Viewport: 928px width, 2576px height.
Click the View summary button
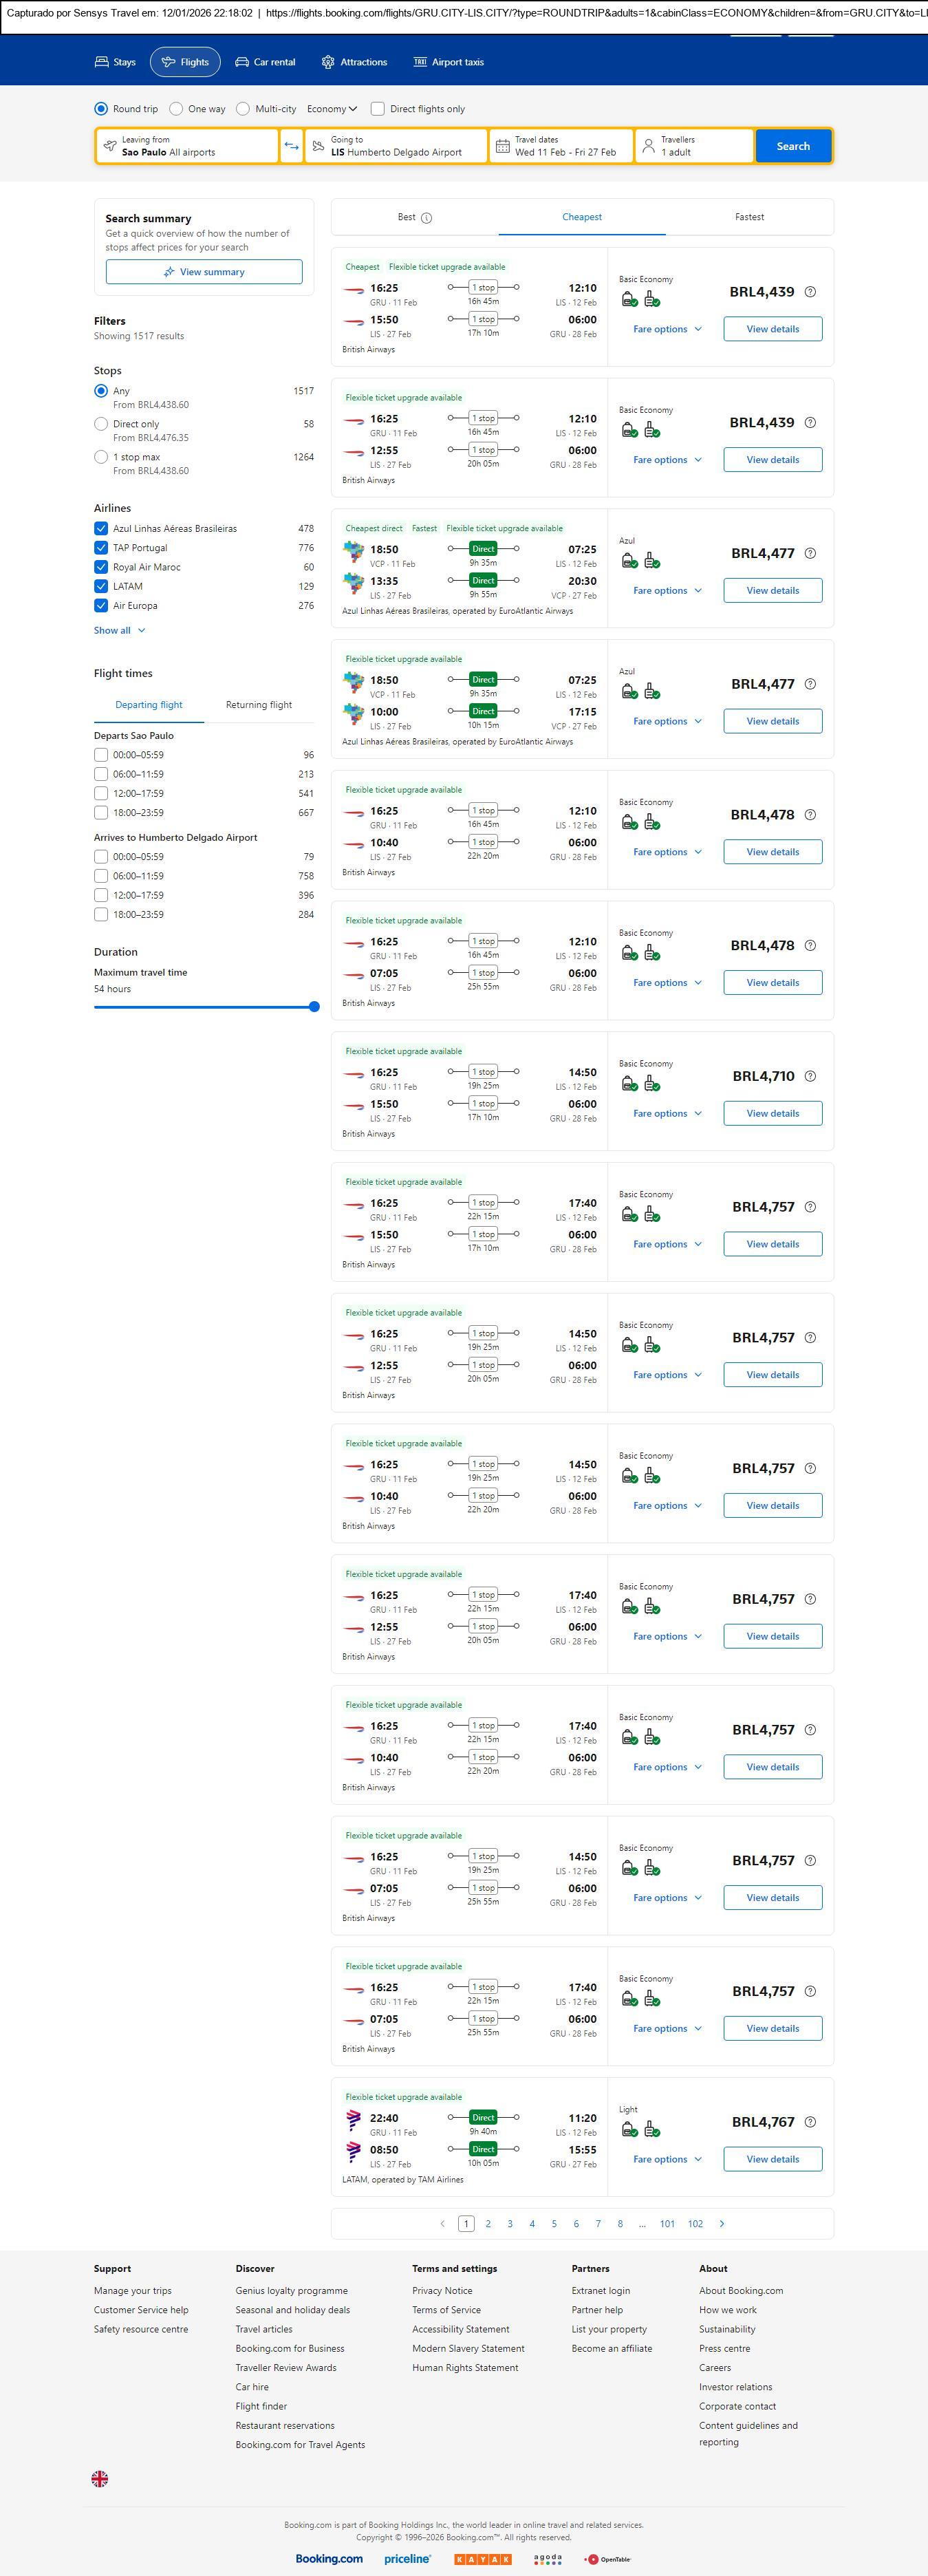(x=204, y=272)
